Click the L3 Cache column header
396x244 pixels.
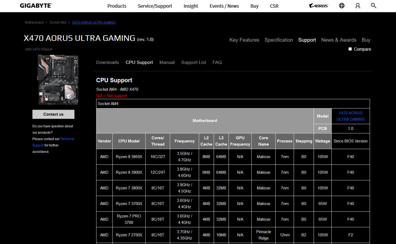[221, 141]
